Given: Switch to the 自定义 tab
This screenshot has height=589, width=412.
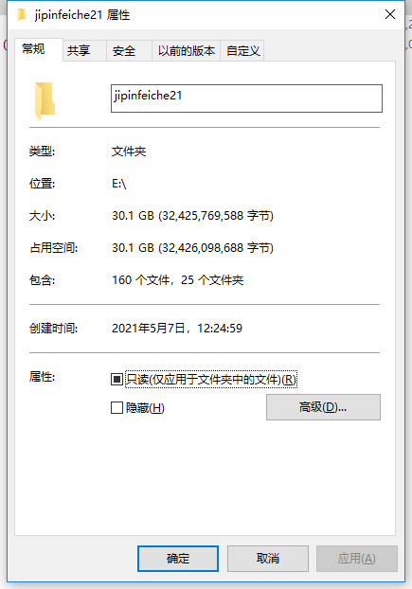Looking at the screenshot, I should coord(242,50).
